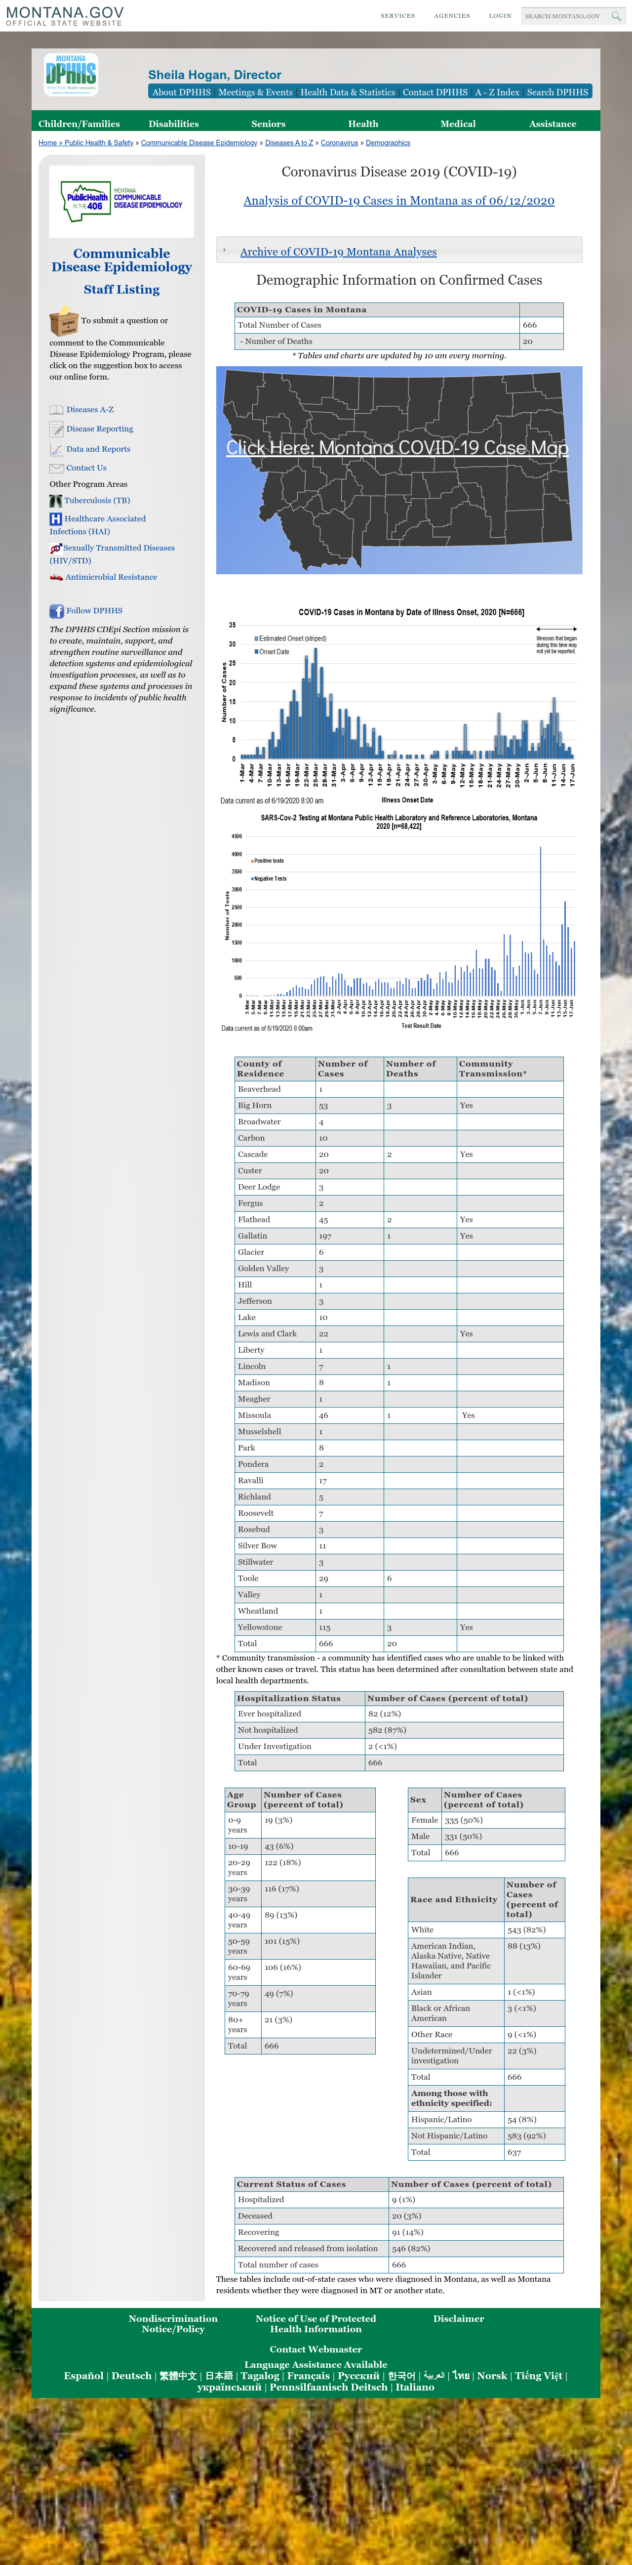Viewport: 632px width, 2565px height.
Task: Follow the Coronavirus breadcrumb link
Action: [339, 143]
